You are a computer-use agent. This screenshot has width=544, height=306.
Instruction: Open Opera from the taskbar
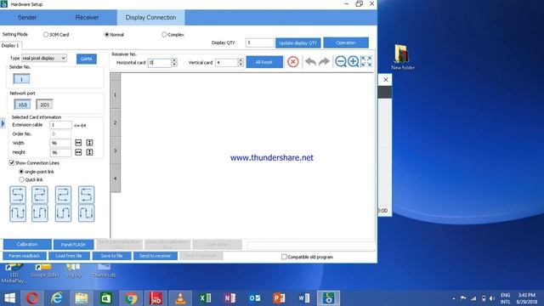(x=32, y=298)
